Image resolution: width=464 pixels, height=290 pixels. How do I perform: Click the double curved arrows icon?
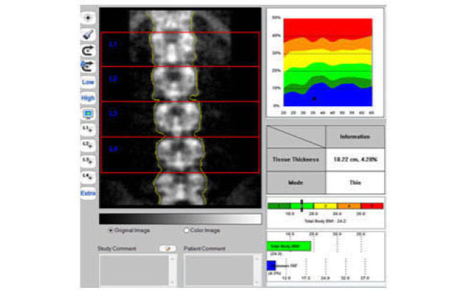coord(88,66)
